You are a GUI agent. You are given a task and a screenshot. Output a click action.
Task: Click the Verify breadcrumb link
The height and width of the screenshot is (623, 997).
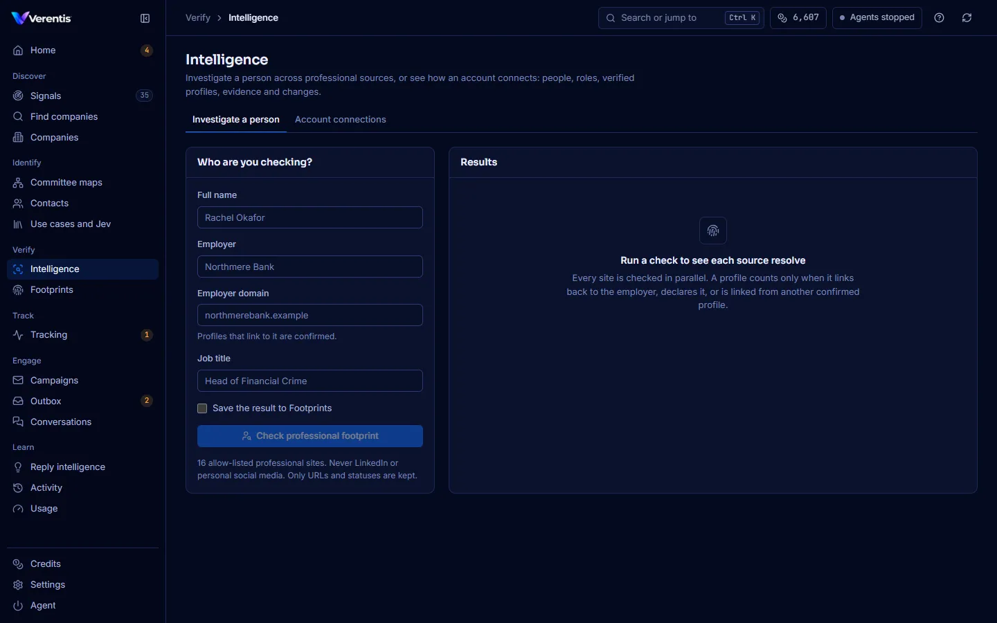198,18
